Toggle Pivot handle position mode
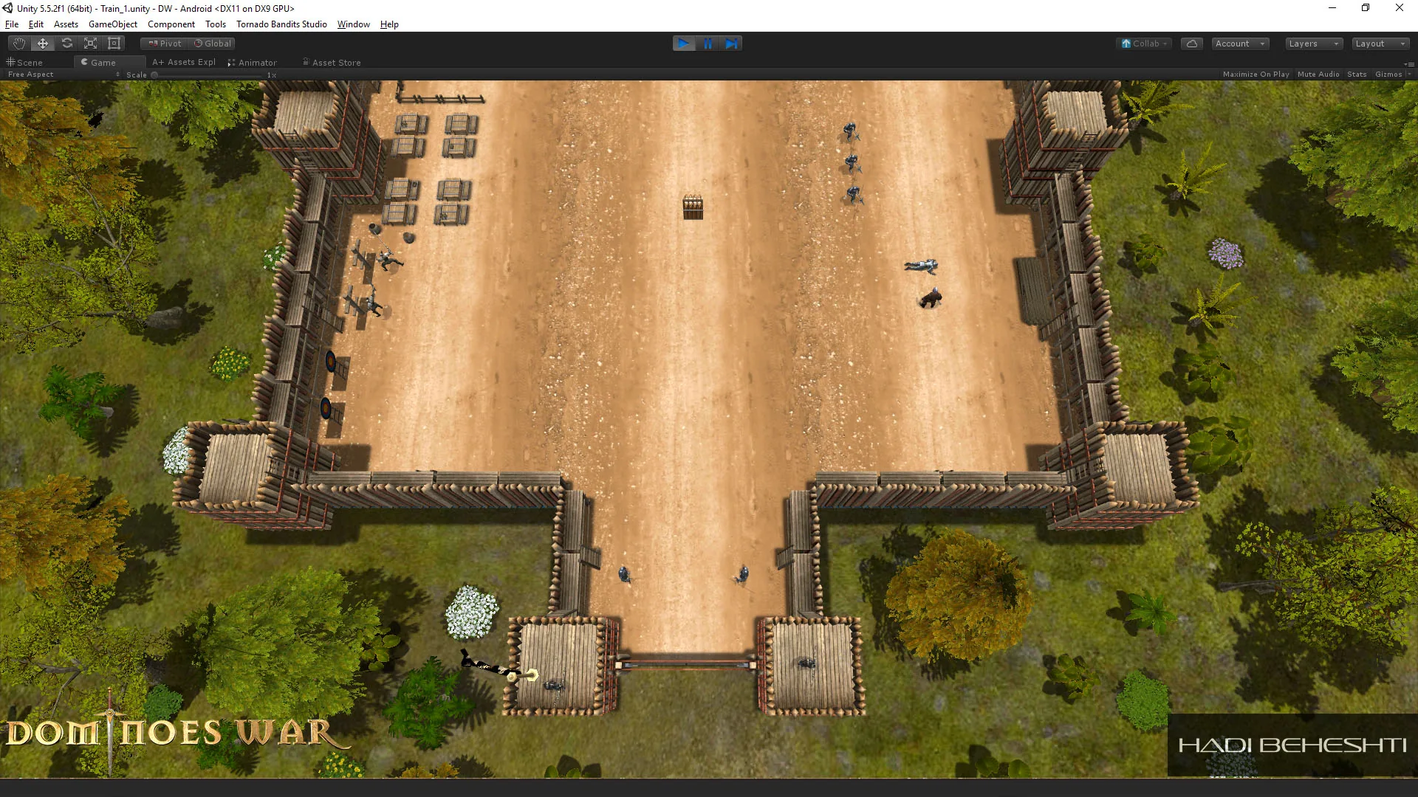The width and height of the screenshot is (1418, 797). 165,44
